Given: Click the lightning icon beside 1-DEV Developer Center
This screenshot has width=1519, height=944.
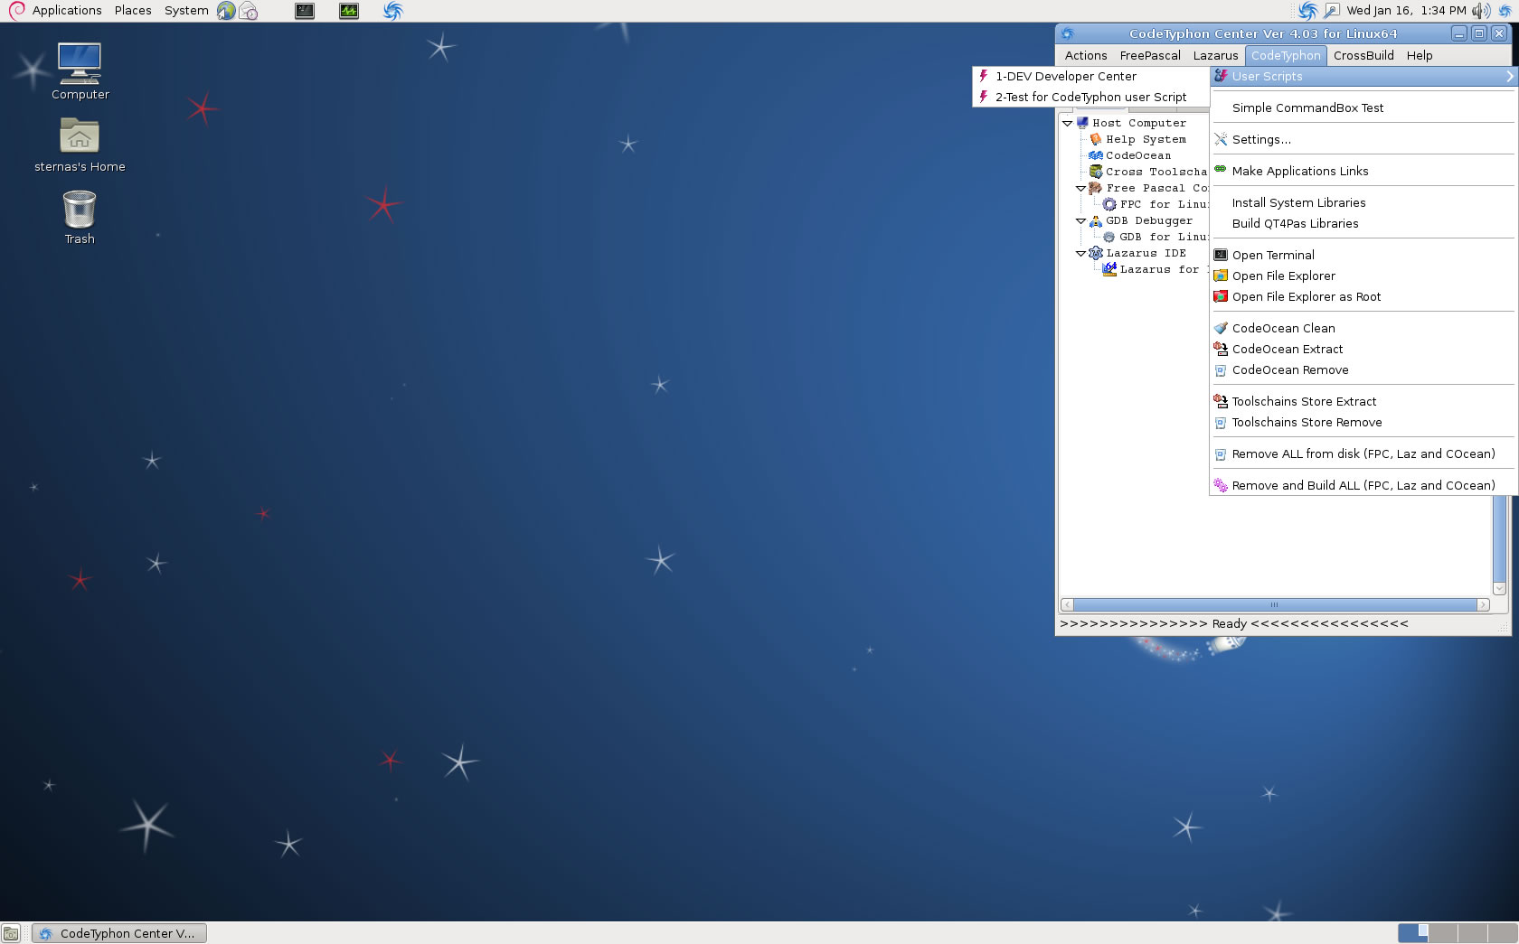Looking at the screenshot, I should (x=983, y=76).
